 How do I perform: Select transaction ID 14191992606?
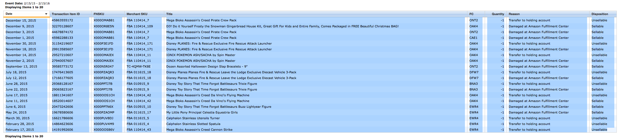pyautogui.click(x=62, y=130)
